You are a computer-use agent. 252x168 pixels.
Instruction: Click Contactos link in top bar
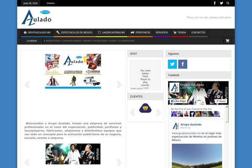pos(50,3)
